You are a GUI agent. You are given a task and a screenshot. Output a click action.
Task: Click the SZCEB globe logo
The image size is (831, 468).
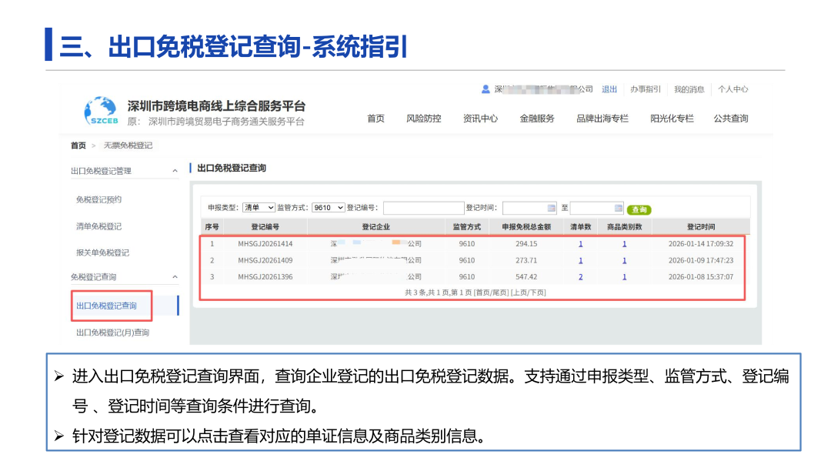coord(100,112)
